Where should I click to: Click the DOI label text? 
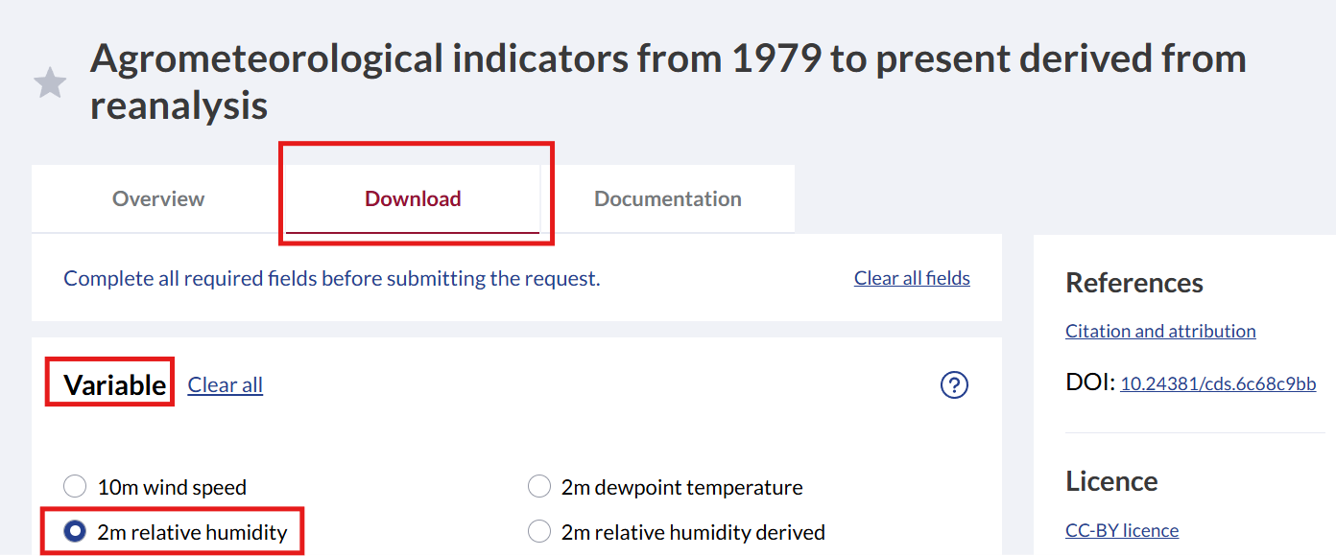click(1090, 383)
